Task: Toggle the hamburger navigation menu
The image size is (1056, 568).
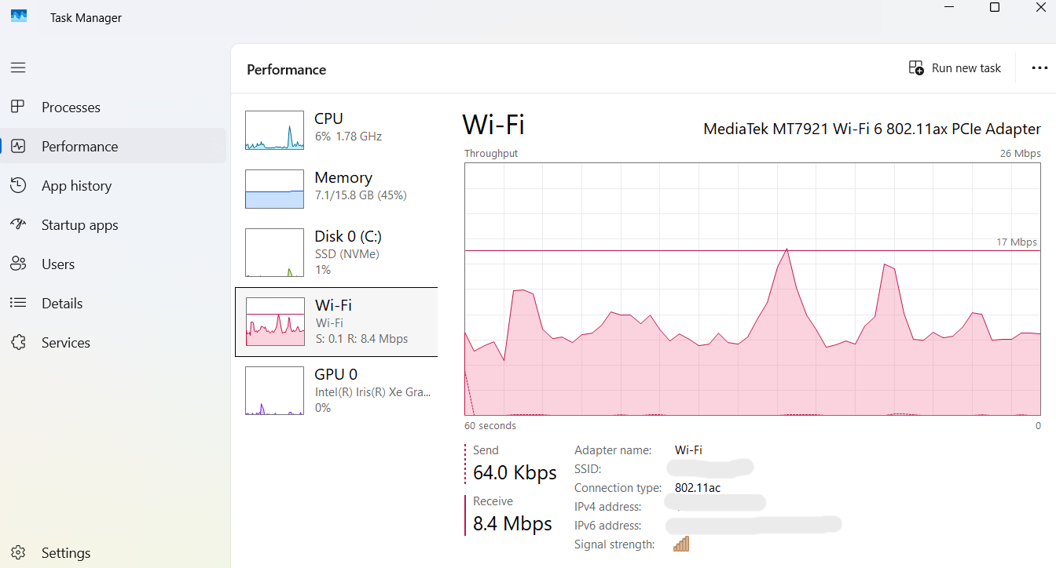Action: 18,68
